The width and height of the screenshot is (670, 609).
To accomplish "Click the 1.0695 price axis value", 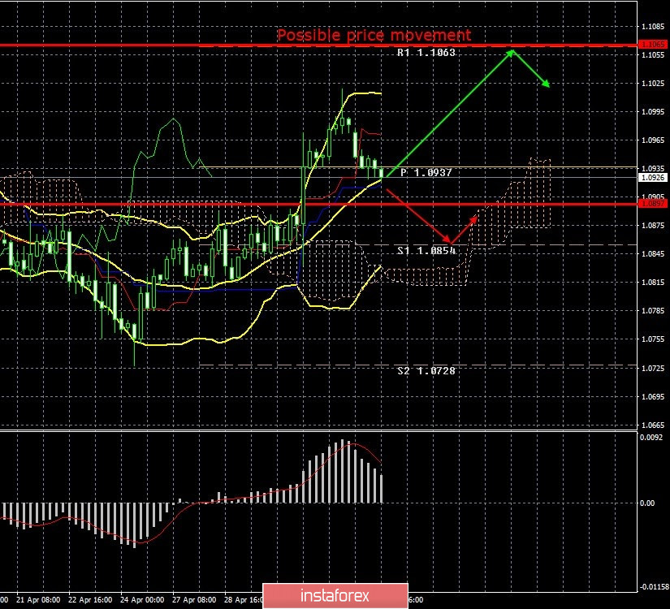I will 653,397.
